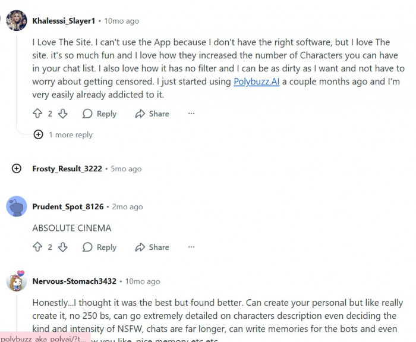Click Khalessi_Slayer1's avatar picture
The height and width of the screenshot is (342, 416).
[x=17, y=21]
